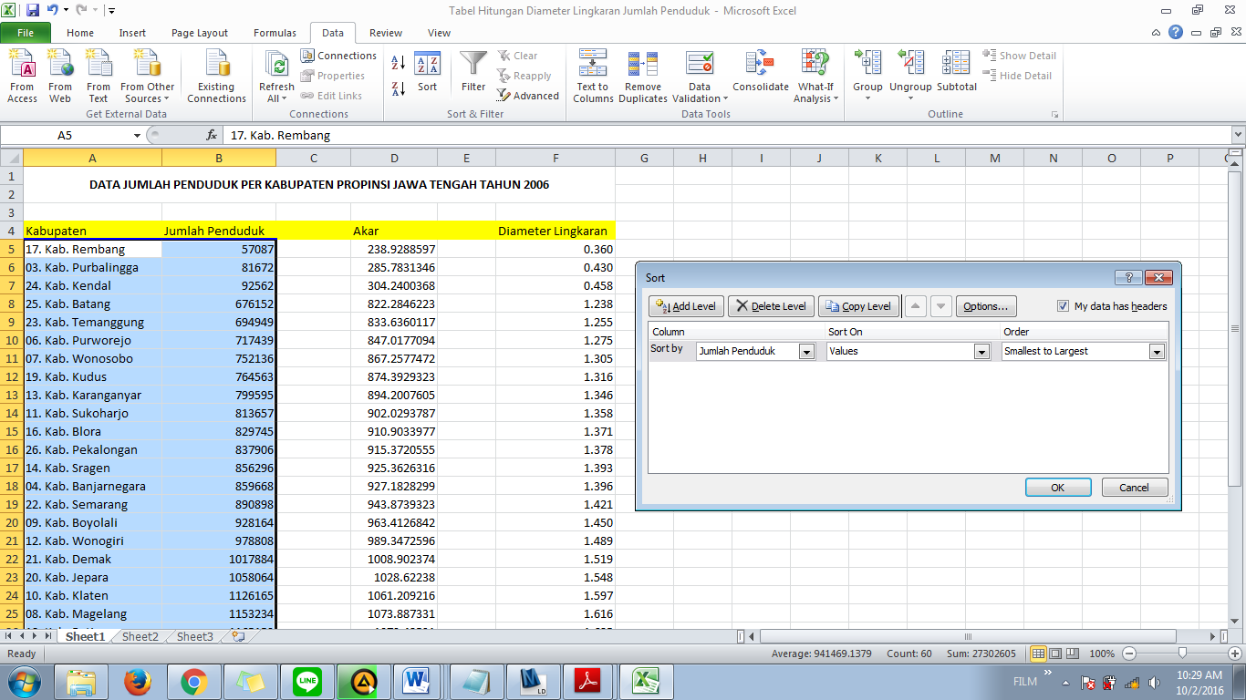Click the zoom out minus button
This screenshot has height=700, width=1246.
[1129, 654]
